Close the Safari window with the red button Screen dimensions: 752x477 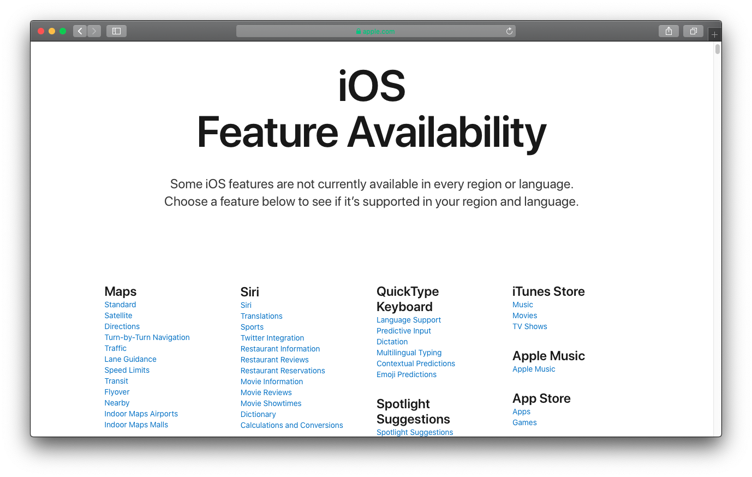41,31
